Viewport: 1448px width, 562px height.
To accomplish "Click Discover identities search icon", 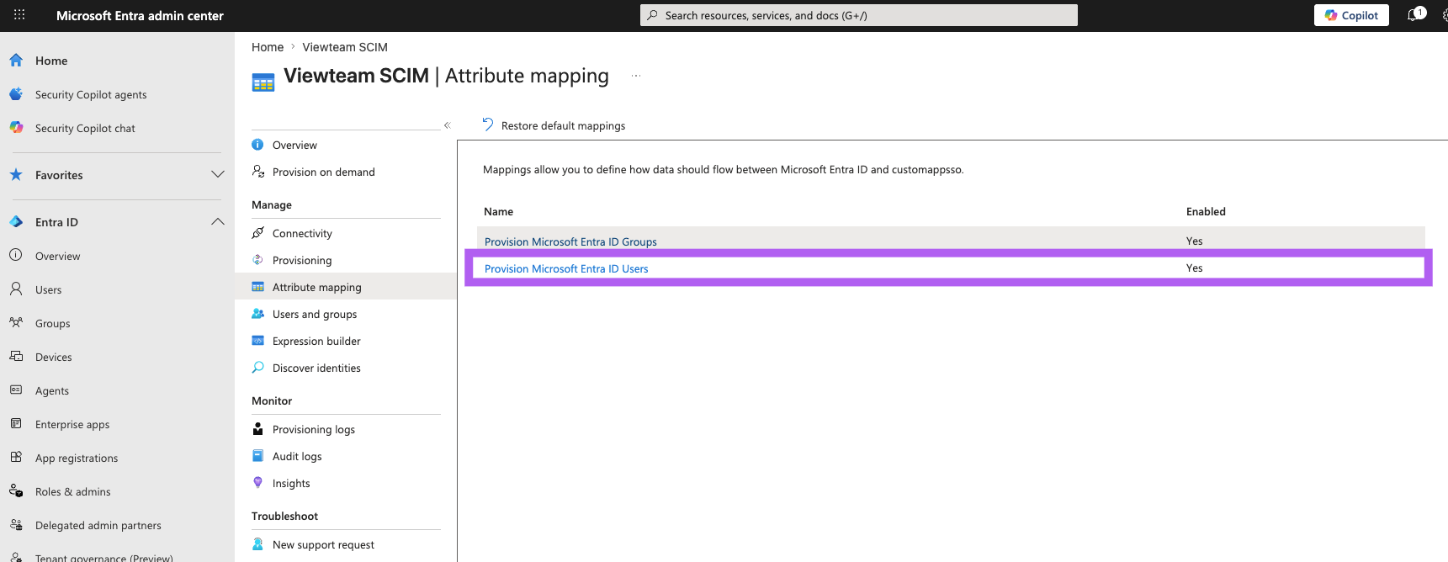I will click(x=257, y=368).
